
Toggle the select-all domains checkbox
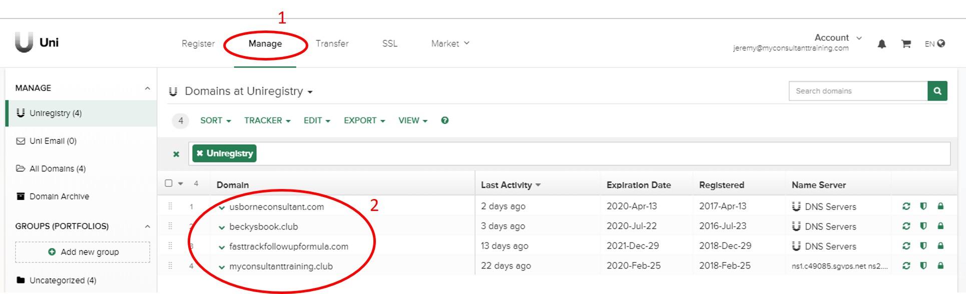point(169,183)
